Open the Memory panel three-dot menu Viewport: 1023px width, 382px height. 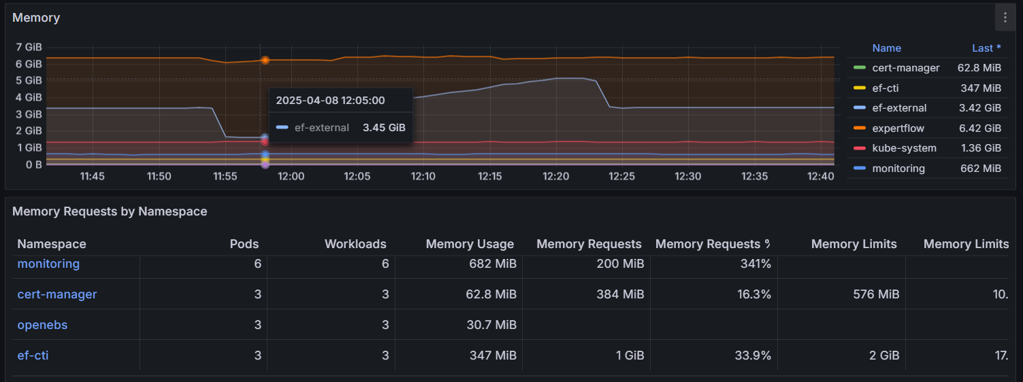point(1005,18)
